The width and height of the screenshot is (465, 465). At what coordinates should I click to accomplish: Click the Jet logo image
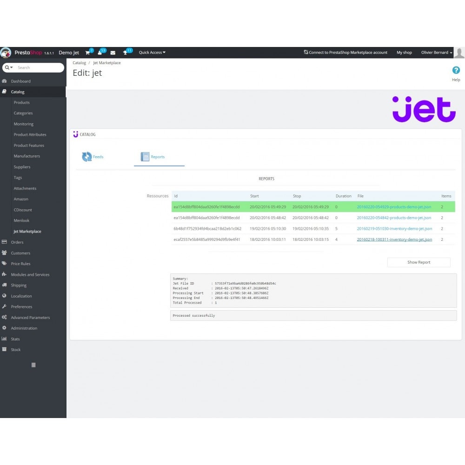coord(424,109)
